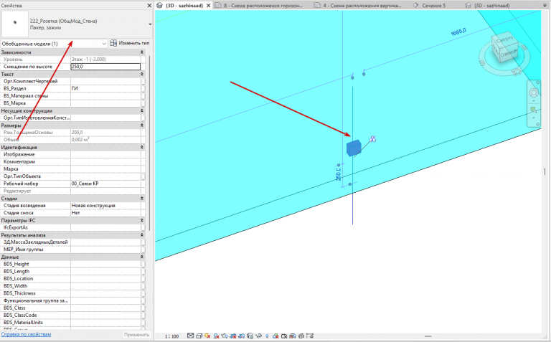Image resolution: width=551 pixels, height=342 pixels.
Task: Click the 1685,0 dimension text
Action: tap(458, 32)
